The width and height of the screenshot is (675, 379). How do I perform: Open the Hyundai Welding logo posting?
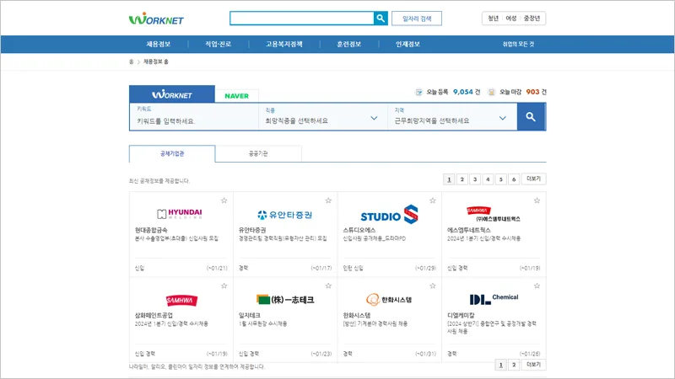pos(180,214)
